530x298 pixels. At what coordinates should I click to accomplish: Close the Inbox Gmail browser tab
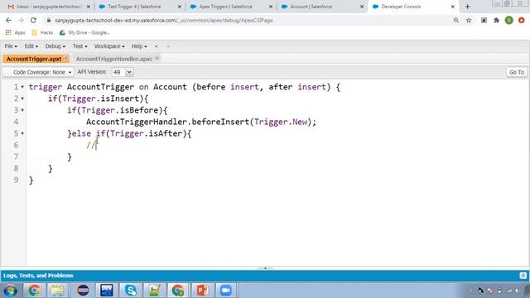89,7
